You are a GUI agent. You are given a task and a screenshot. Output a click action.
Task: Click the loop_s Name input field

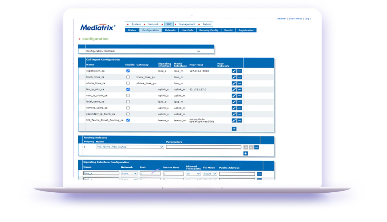point(101,173)
